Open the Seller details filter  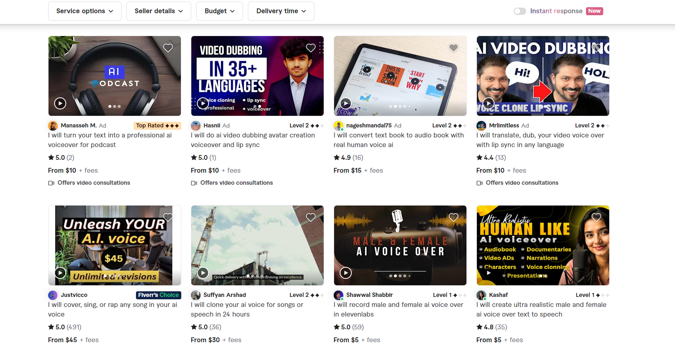tap(159, 11)
